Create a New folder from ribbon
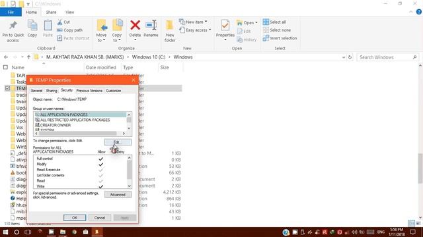Image resolution: width=423 pixels, height=237 pixels. [x=170, y=31]
